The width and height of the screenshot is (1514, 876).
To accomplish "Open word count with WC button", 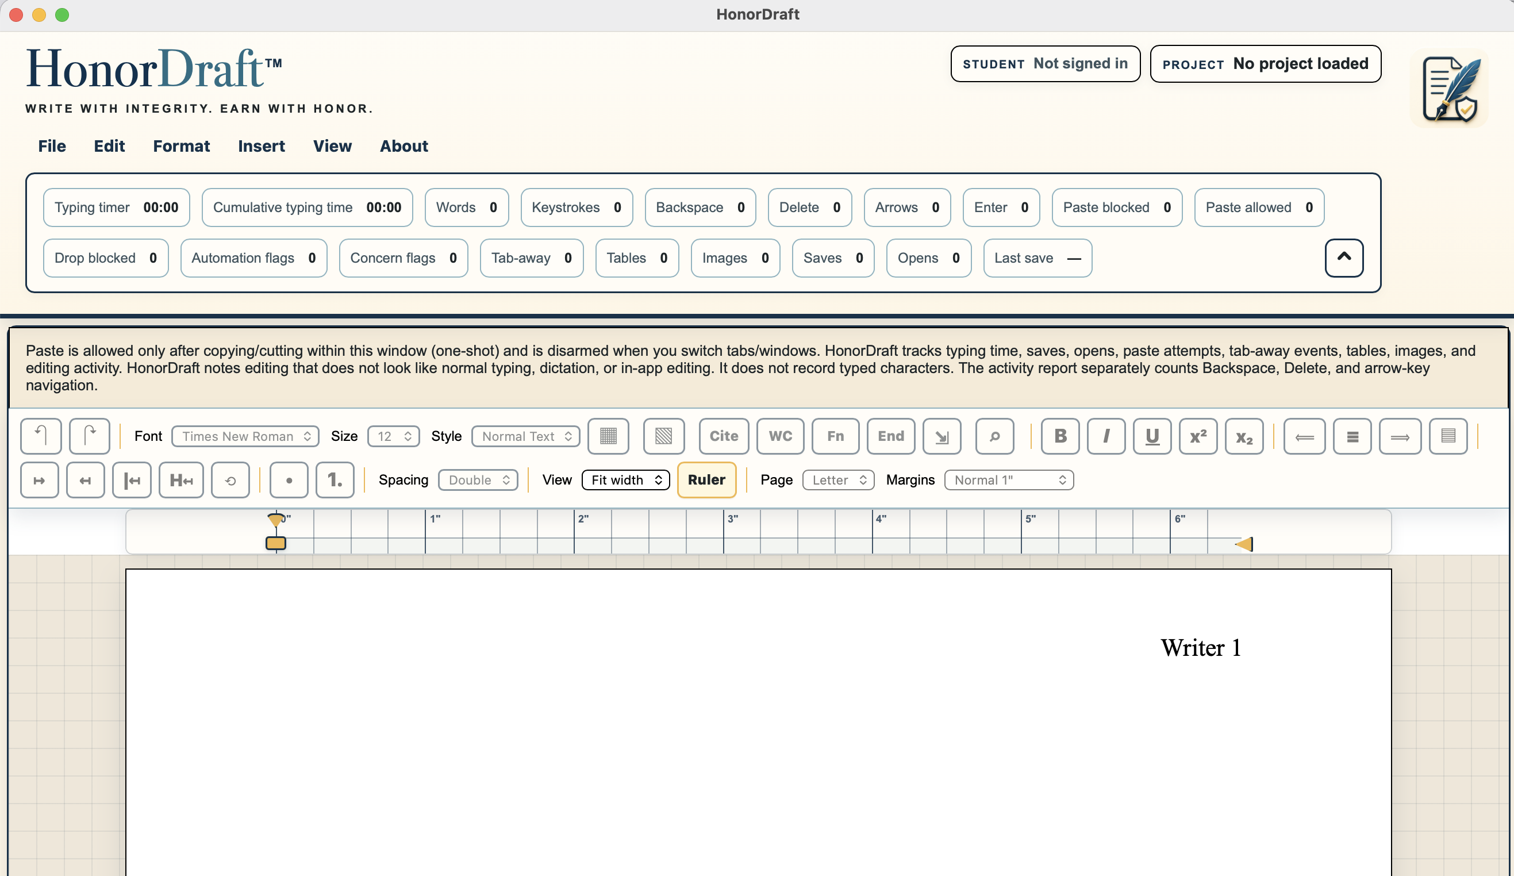I will (780, 436).
